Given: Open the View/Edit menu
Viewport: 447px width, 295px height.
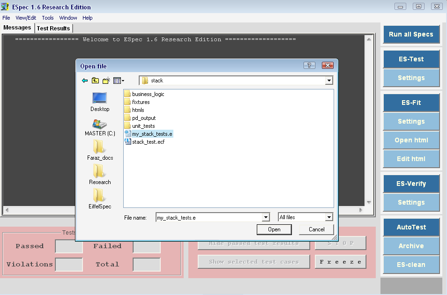Looking at the screenshot, I should 26,18.
